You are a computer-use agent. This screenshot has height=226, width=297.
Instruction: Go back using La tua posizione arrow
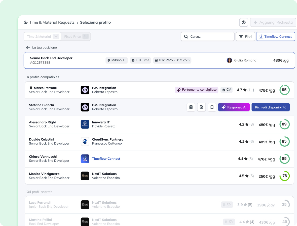tap(28, 48)
